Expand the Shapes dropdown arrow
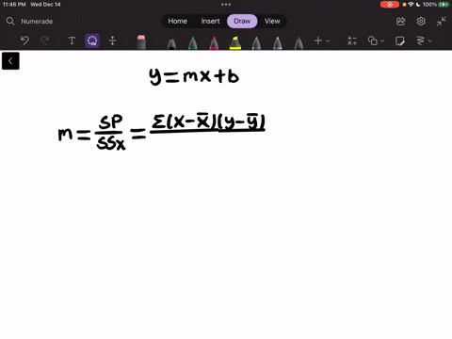The height and width of the screenshot is (339, 452). point(382,40)
